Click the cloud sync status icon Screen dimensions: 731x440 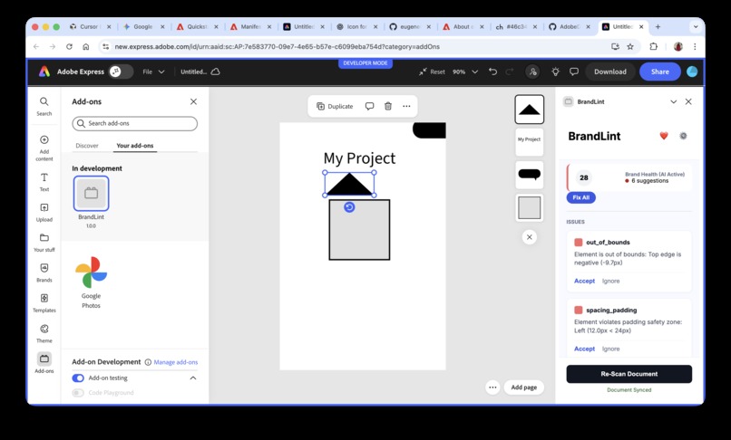click(x=215, y=72)
